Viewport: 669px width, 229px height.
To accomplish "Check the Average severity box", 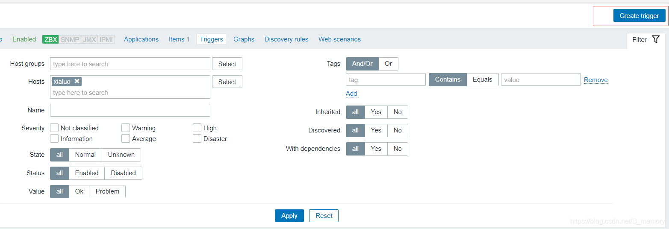I will [126, 138].
